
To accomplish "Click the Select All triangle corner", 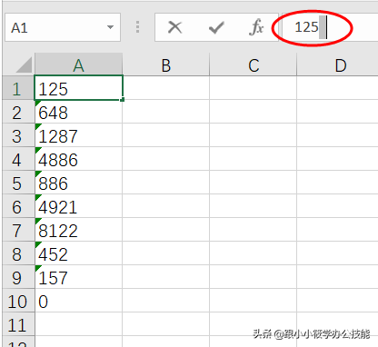I will coord(24,65).
